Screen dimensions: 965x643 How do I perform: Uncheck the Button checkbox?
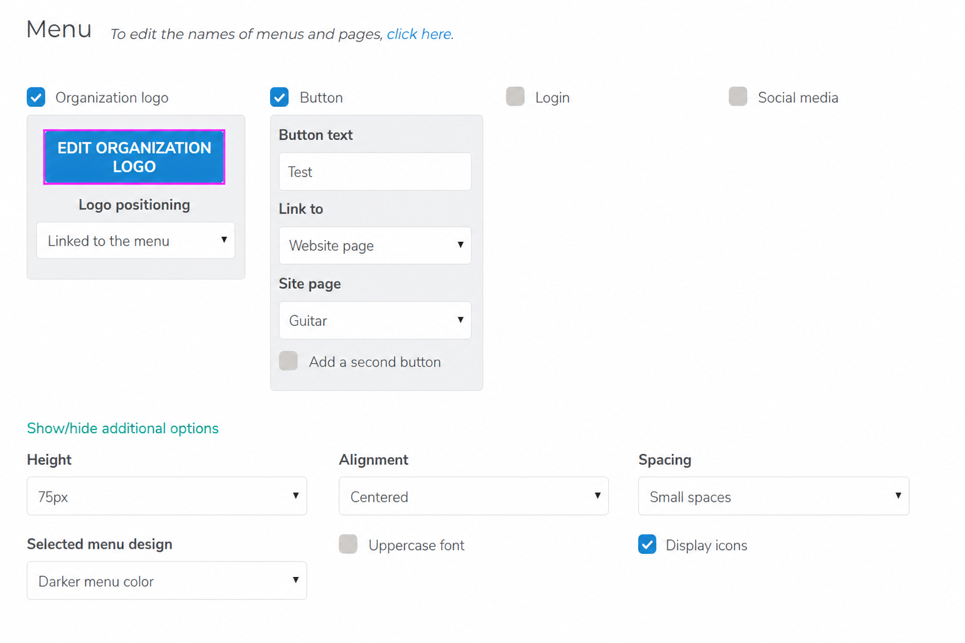coord(280,97)
